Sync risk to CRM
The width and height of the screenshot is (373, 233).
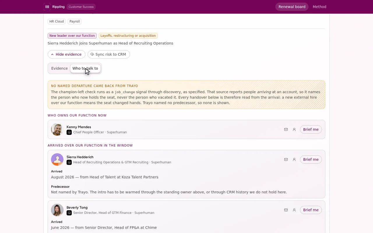[x=109, y=54]
